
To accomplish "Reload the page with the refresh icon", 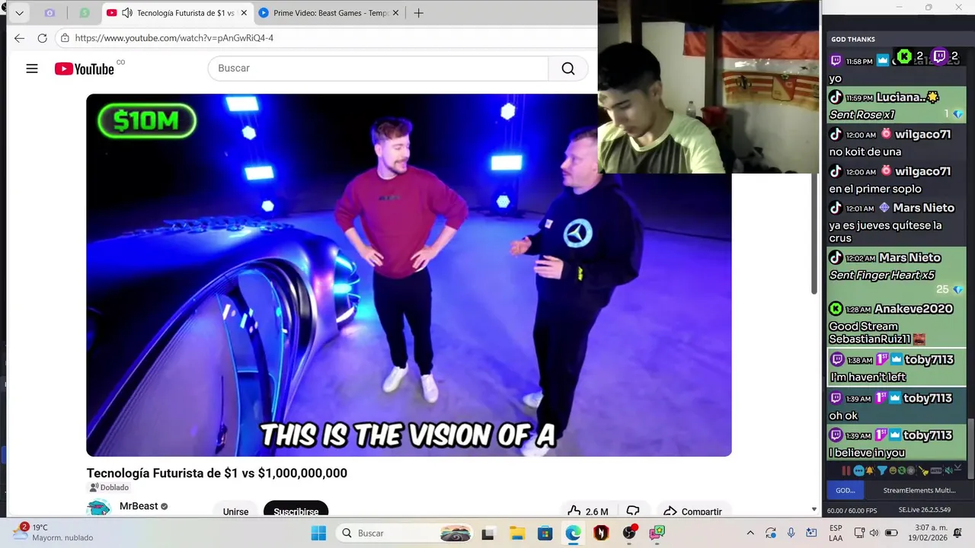I will tap(42, 38).
